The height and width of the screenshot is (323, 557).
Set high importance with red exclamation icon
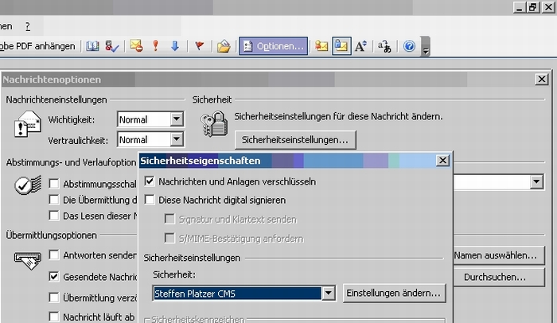[156, 46]
